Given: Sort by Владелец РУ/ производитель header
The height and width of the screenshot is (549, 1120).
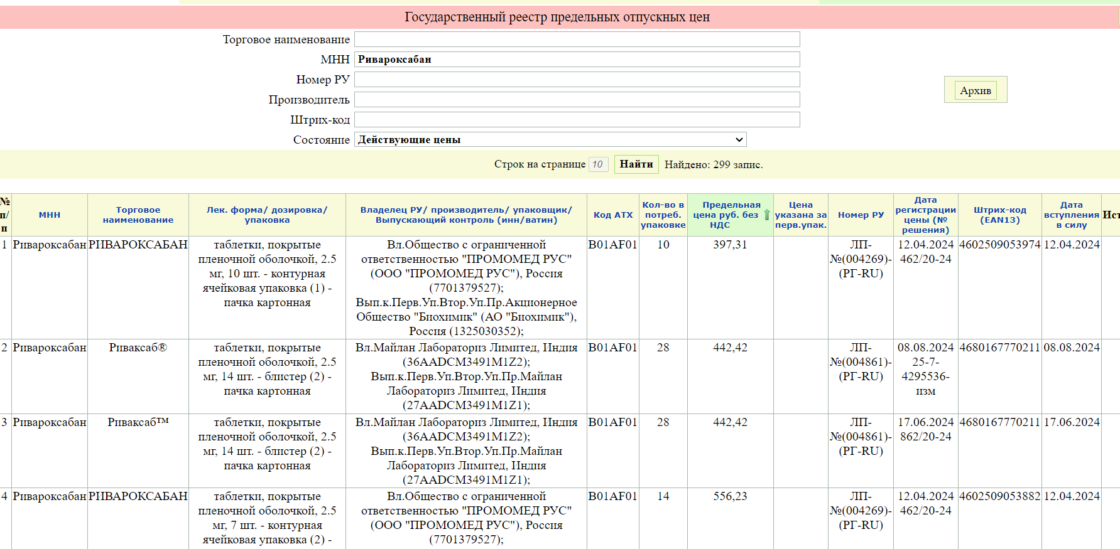Looking at the screenshot, I should click(466, 215).
